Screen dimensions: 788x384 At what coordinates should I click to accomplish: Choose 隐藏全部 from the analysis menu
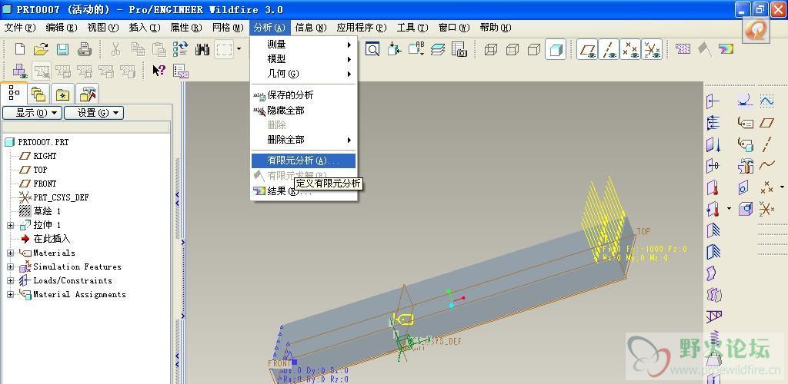303,111
